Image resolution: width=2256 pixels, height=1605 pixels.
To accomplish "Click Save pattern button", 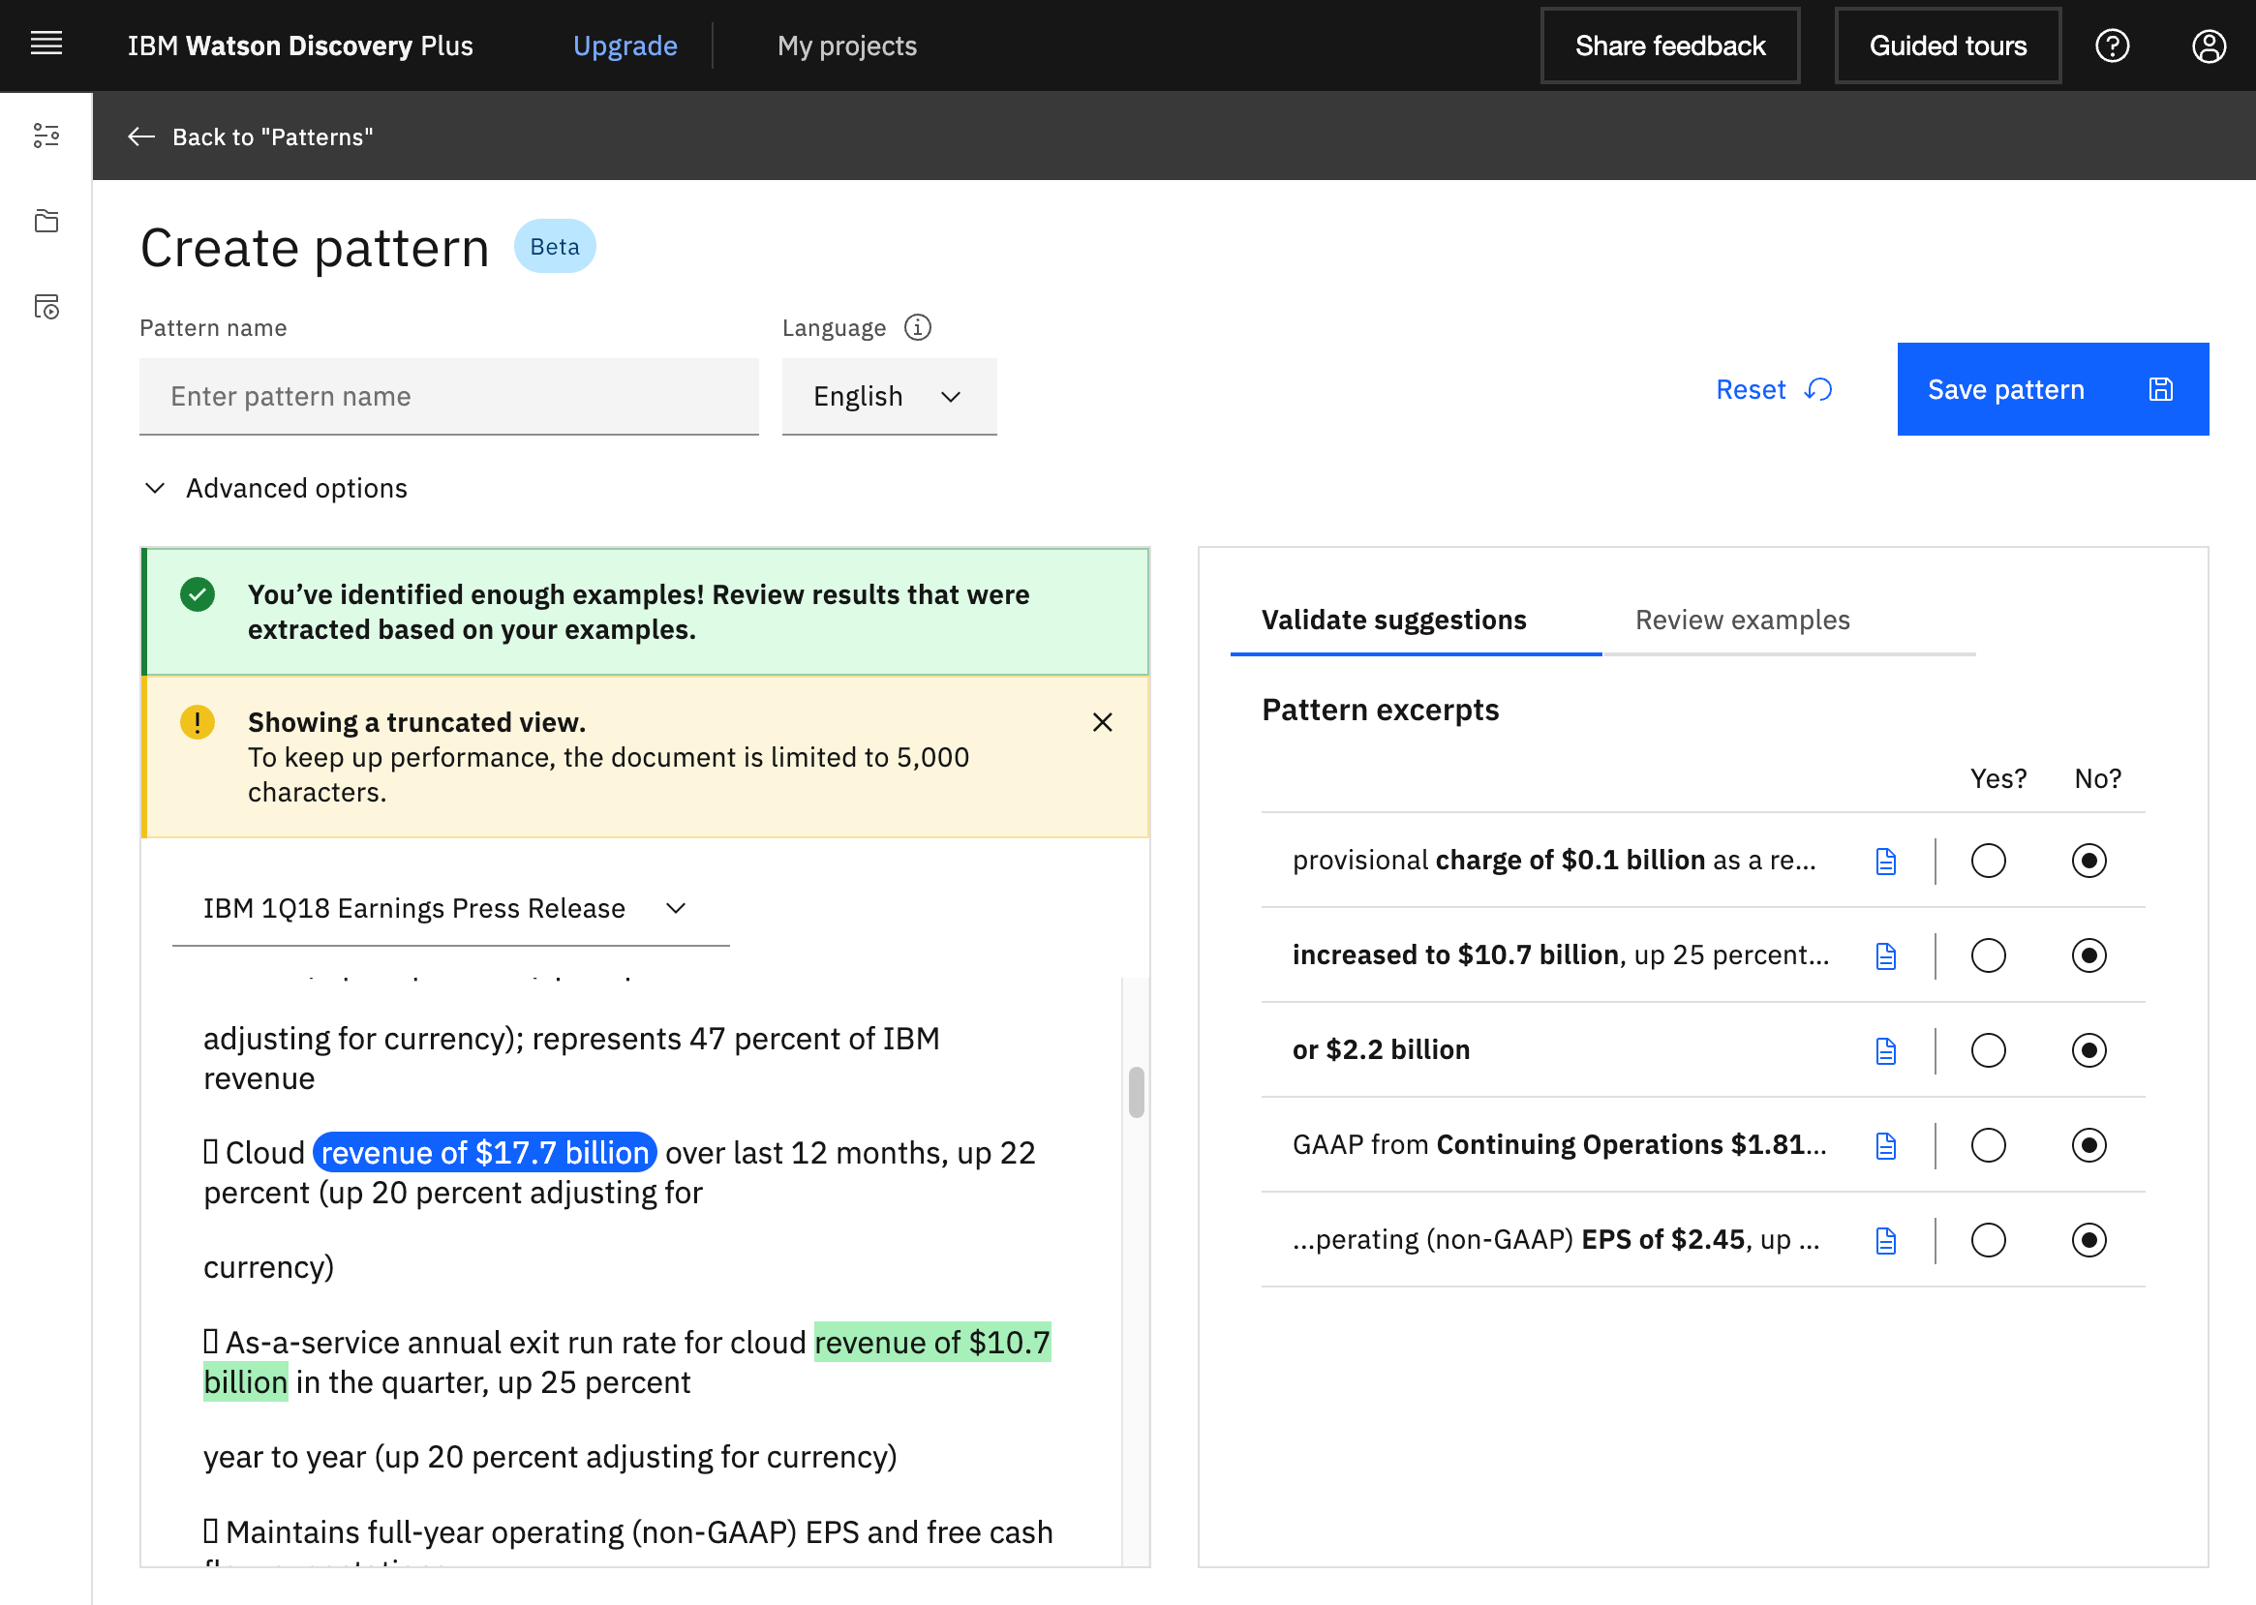I will pos(2053,389).
